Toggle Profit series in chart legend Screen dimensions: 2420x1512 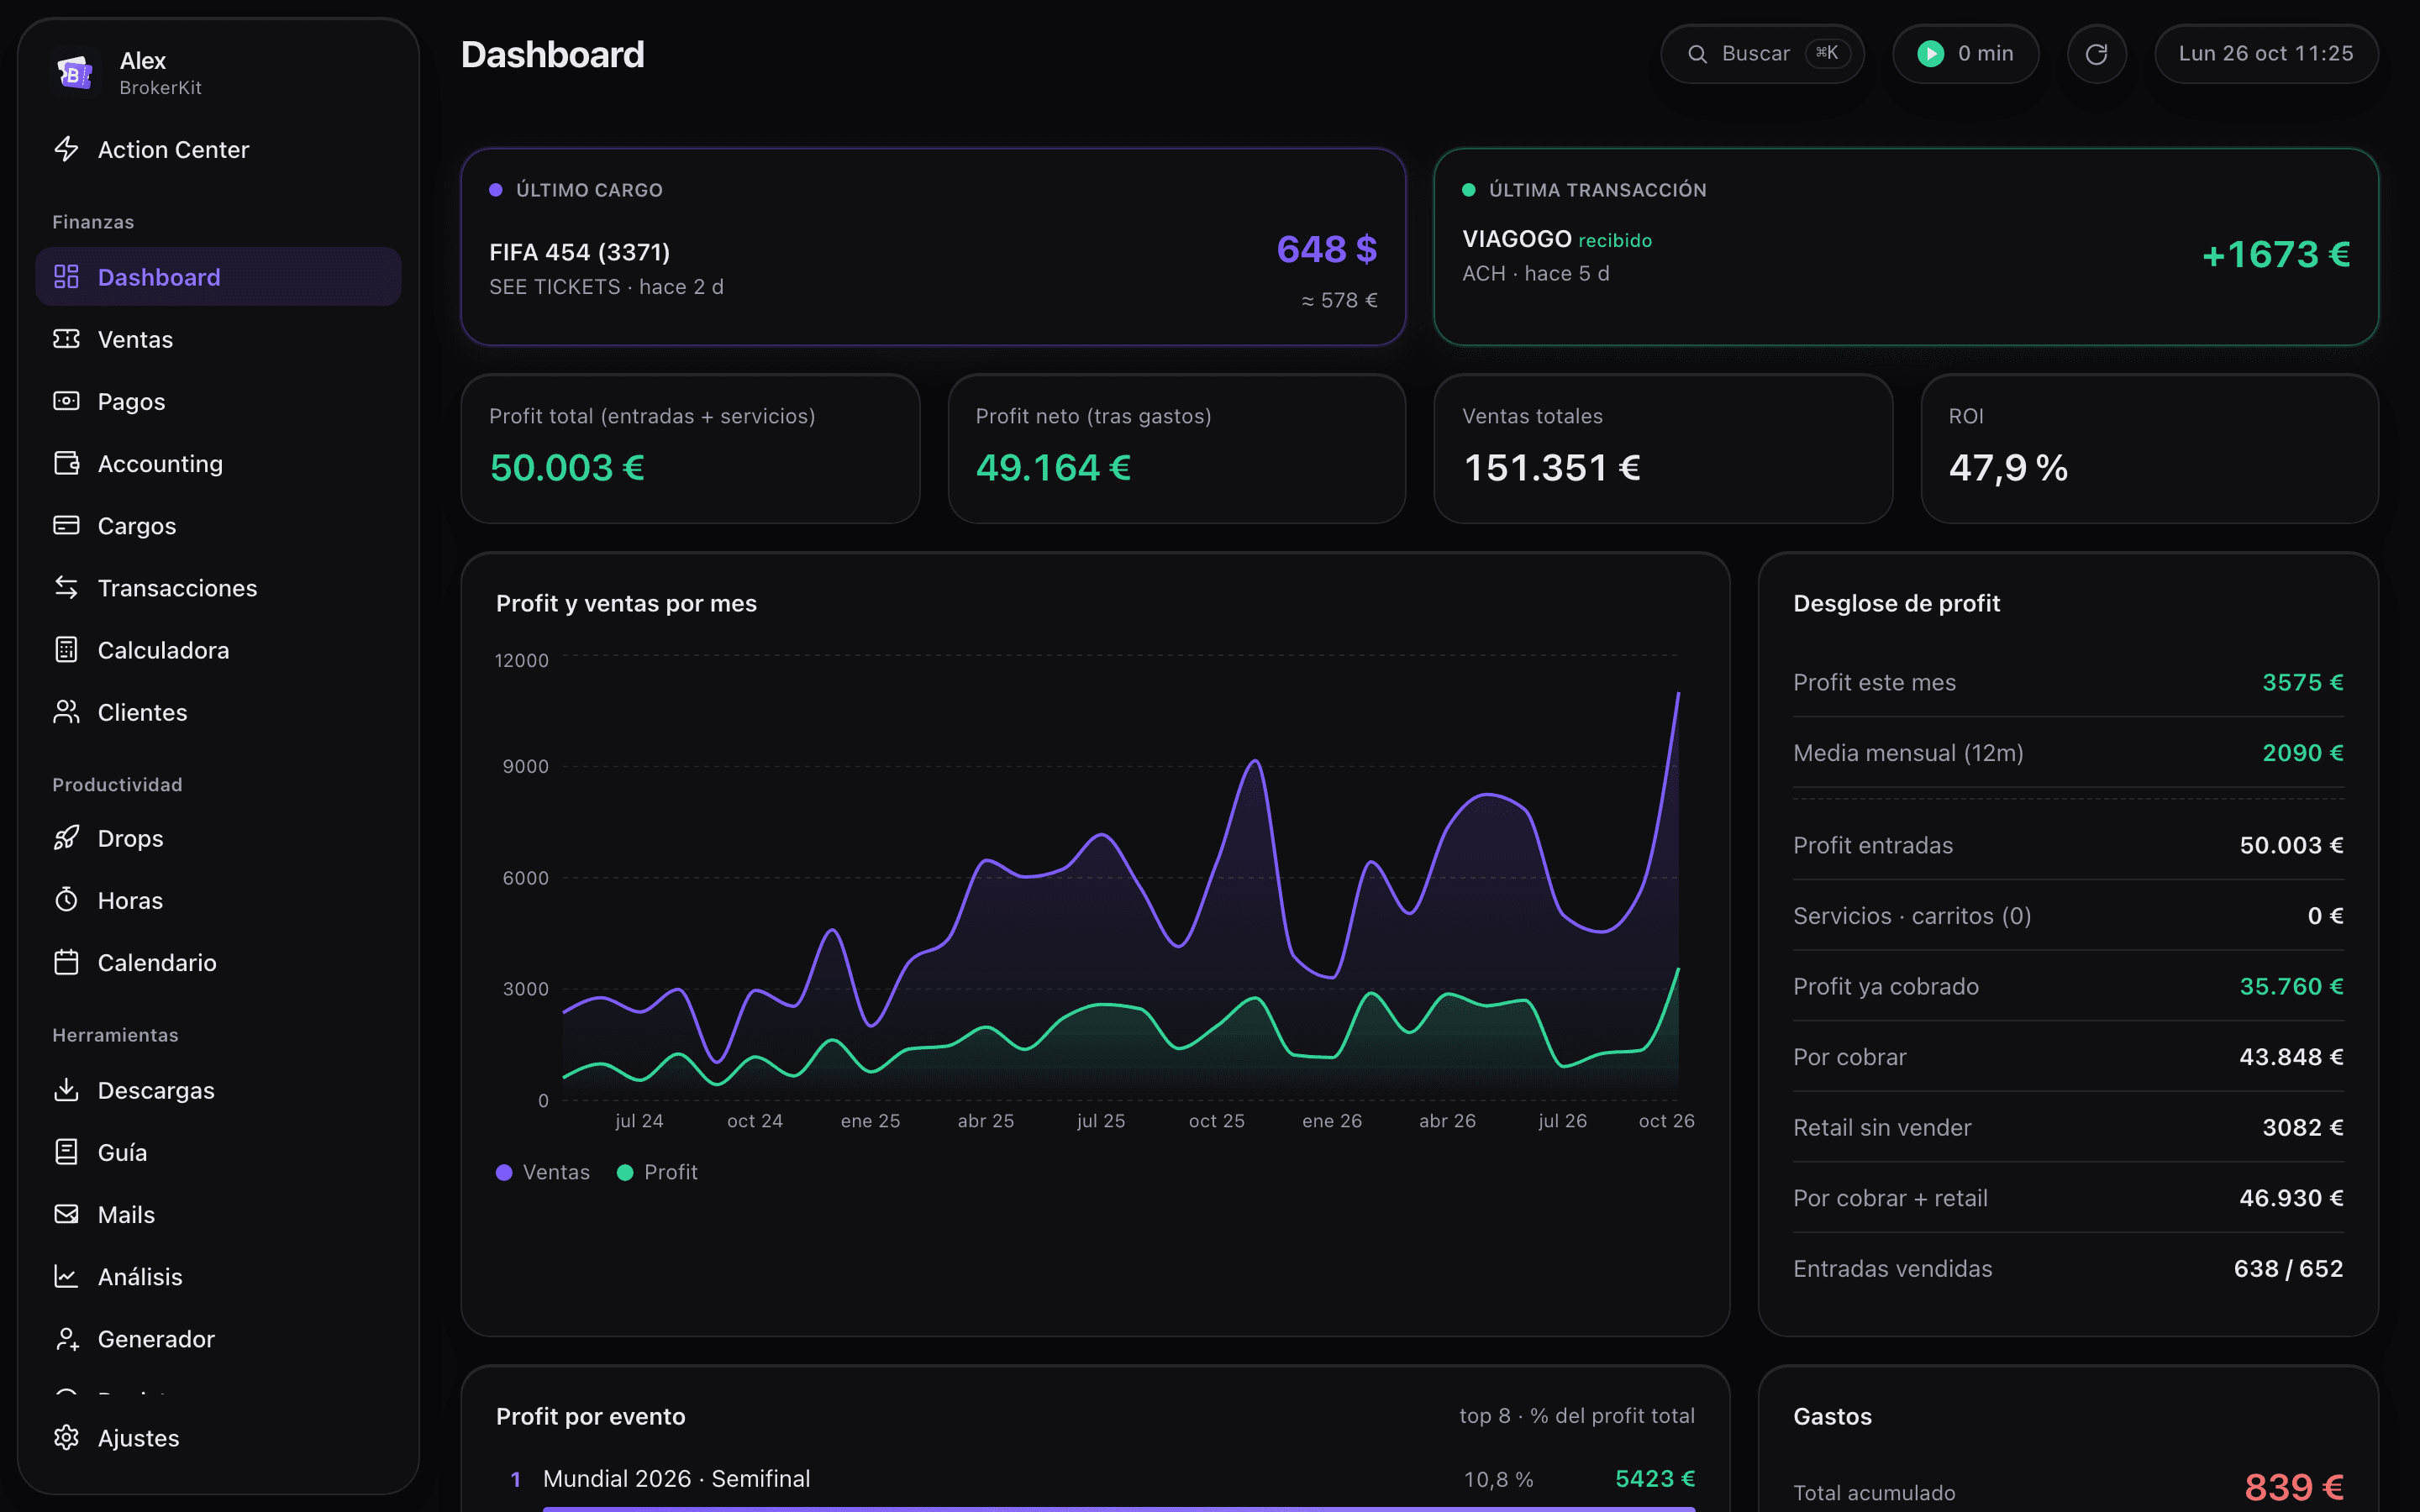click(x=657, y=1172)
